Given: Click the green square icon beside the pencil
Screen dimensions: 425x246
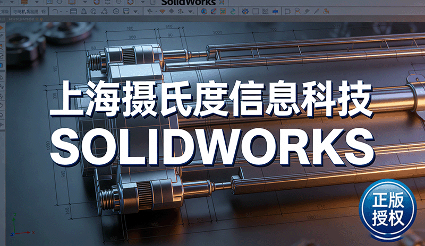Looking at the screenshot, I should (223, 11).
